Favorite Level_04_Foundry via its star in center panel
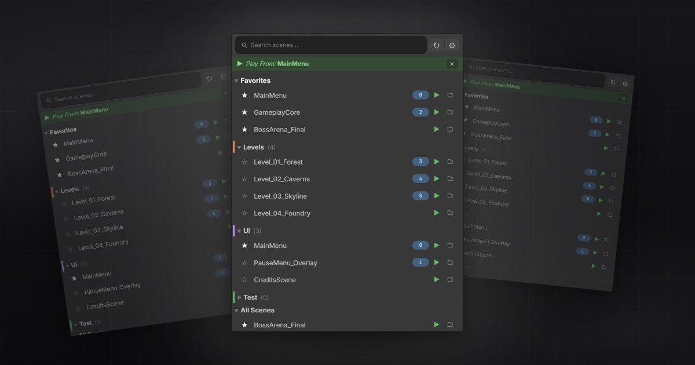 click(x=244, y=213)
